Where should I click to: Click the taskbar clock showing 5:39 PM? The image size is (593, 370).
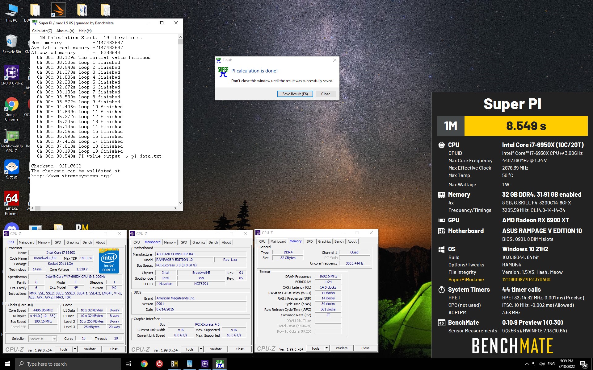click(567, 364)
